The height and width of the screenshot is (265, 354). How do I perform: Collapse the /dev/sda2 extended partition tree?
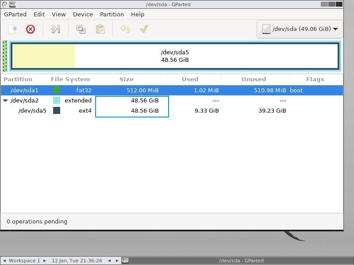(x=5, y=100)
